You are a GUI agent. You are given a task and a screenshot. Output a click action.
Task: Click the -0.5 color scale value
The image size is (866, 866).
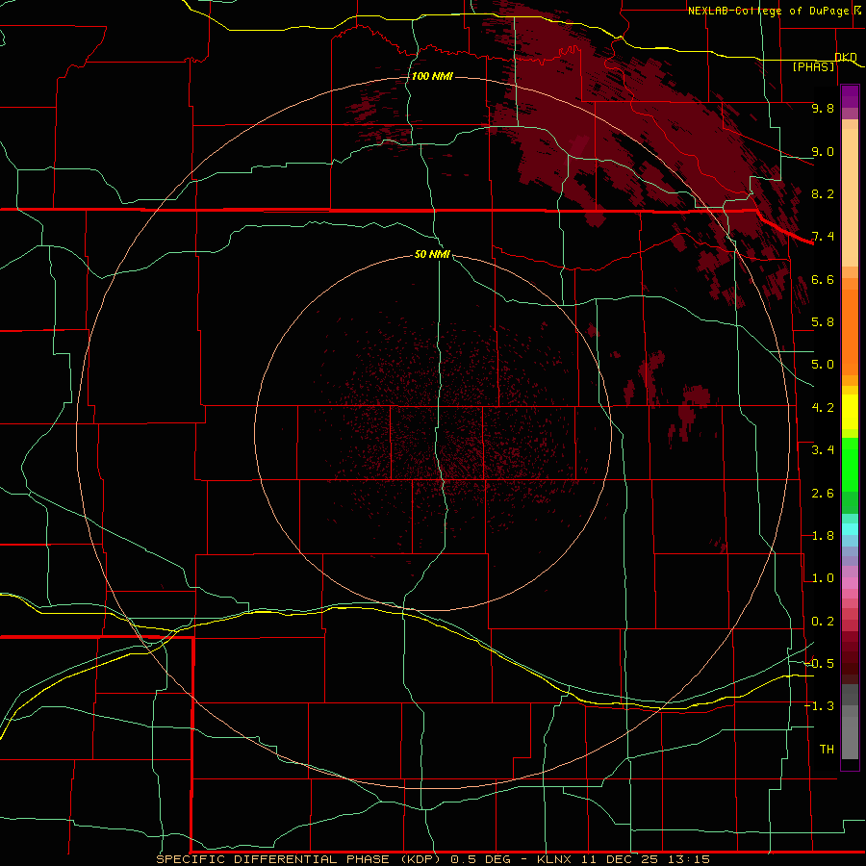[819, 664]
